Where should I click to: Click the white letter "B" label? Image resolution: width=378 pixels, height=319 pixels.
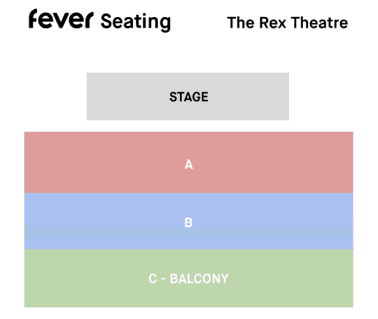click(x=188, y=223)
